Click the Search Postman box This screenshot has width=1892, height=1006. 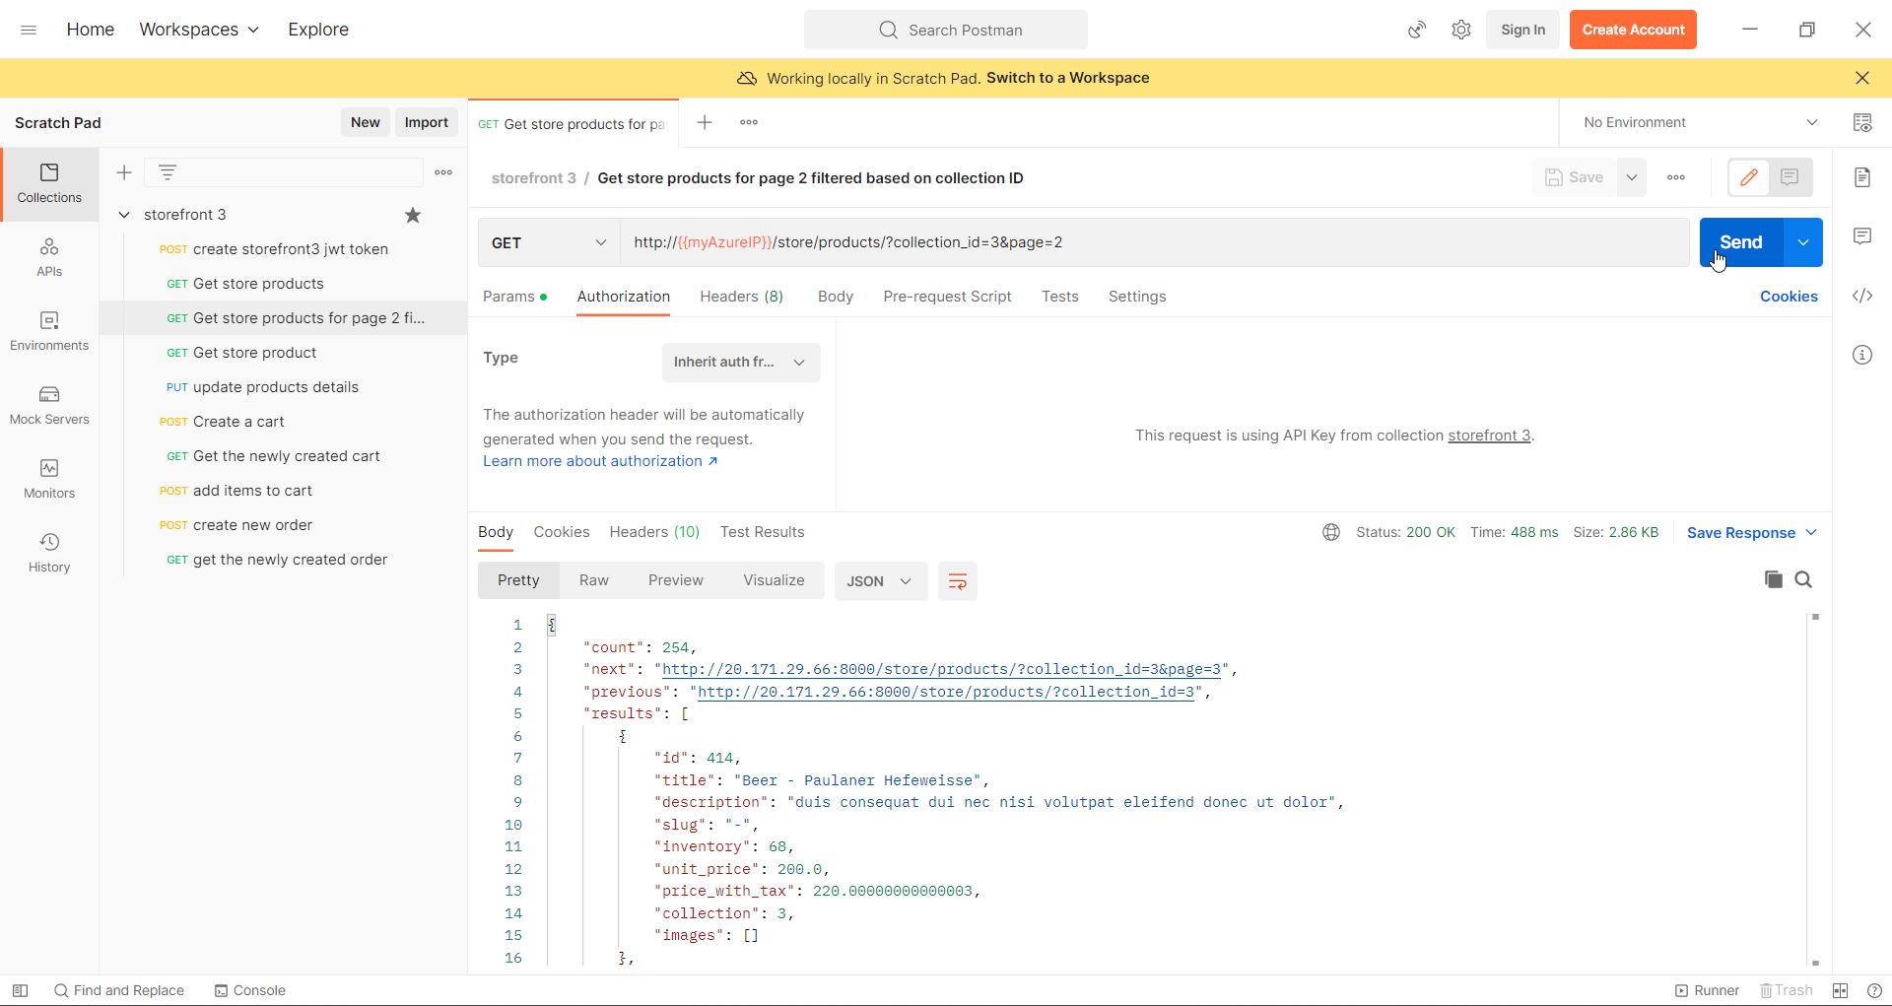click(946, 30)
